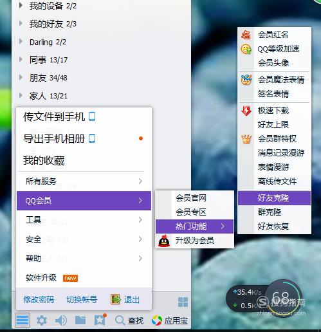Select 极速下载 entry
This screenshot has height=332, width=321.
(x=275, y=111)
